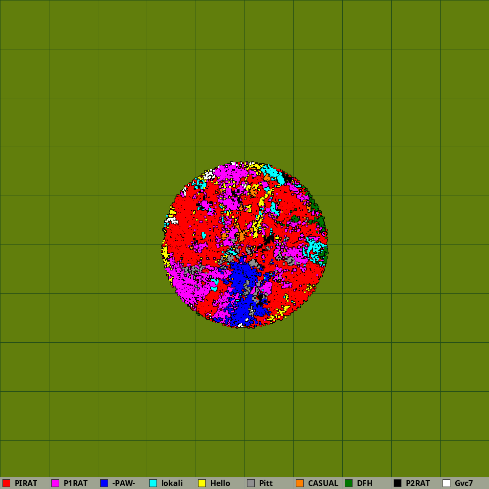
Task: Select the Pitt legend label
Action: click(x=266, y=484)
